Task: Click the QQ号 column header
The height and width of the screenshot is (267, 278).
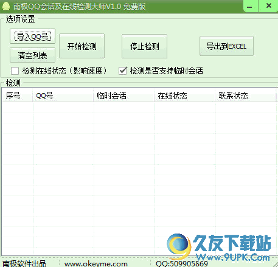Action: coord(63,95)
